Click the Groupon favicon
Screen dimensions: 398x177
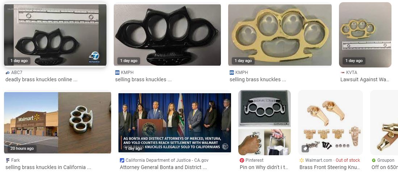coord(374,160)
